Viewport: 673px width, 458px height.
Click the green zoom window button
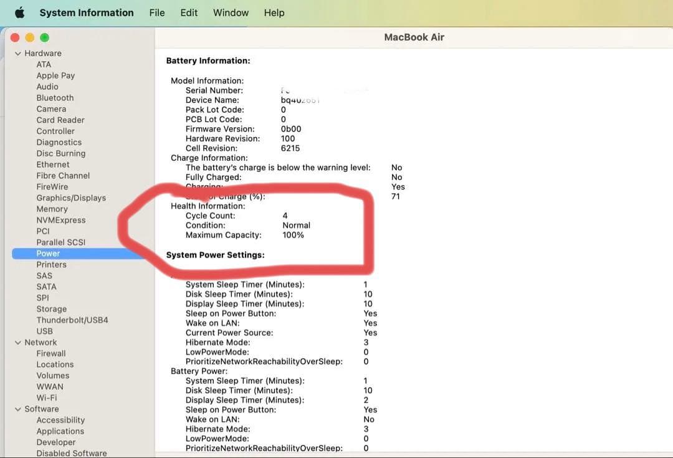[44, 37]
